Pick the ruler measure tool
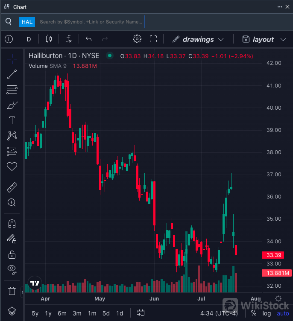The image size is (293, 321). coord(12,187)
